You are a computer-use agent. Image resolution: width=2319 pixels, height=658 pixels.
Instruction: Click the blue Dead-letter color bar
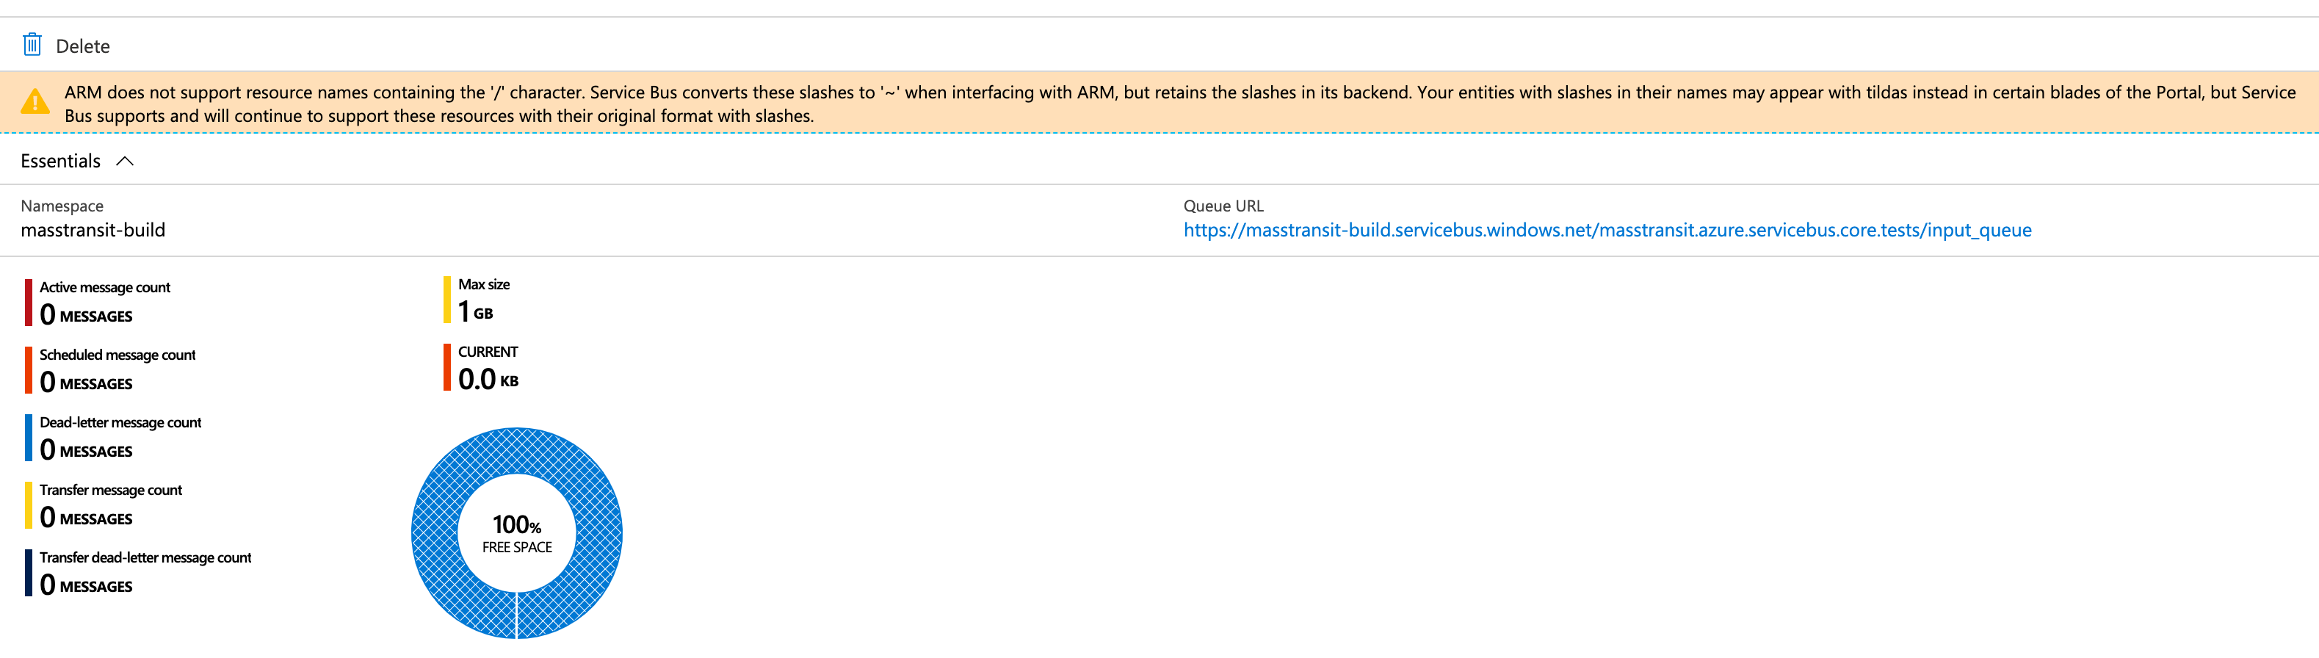click(x=29, y=438)
